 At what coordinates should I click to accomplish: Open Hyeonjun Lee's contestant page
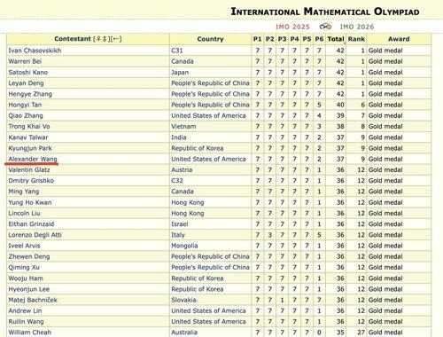(x=29, y=289)
